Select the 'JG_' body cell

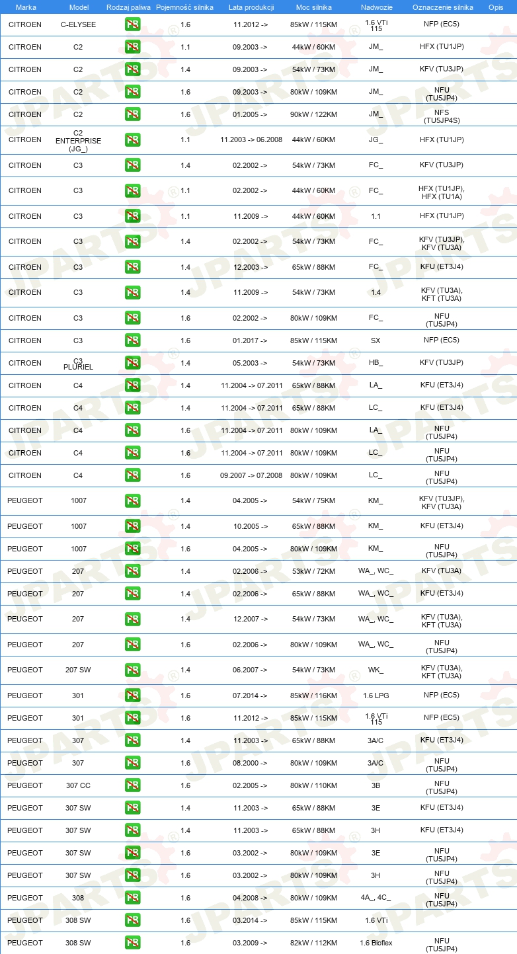click(x=376, y=139)
